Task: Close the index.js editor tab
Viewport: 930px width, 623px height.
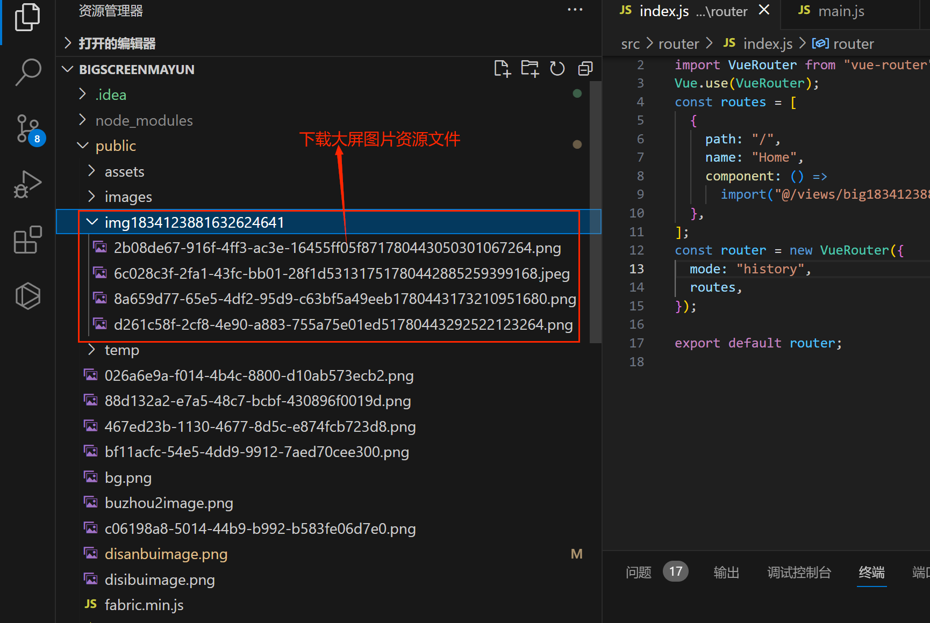Action: click(x=764, y=10)
